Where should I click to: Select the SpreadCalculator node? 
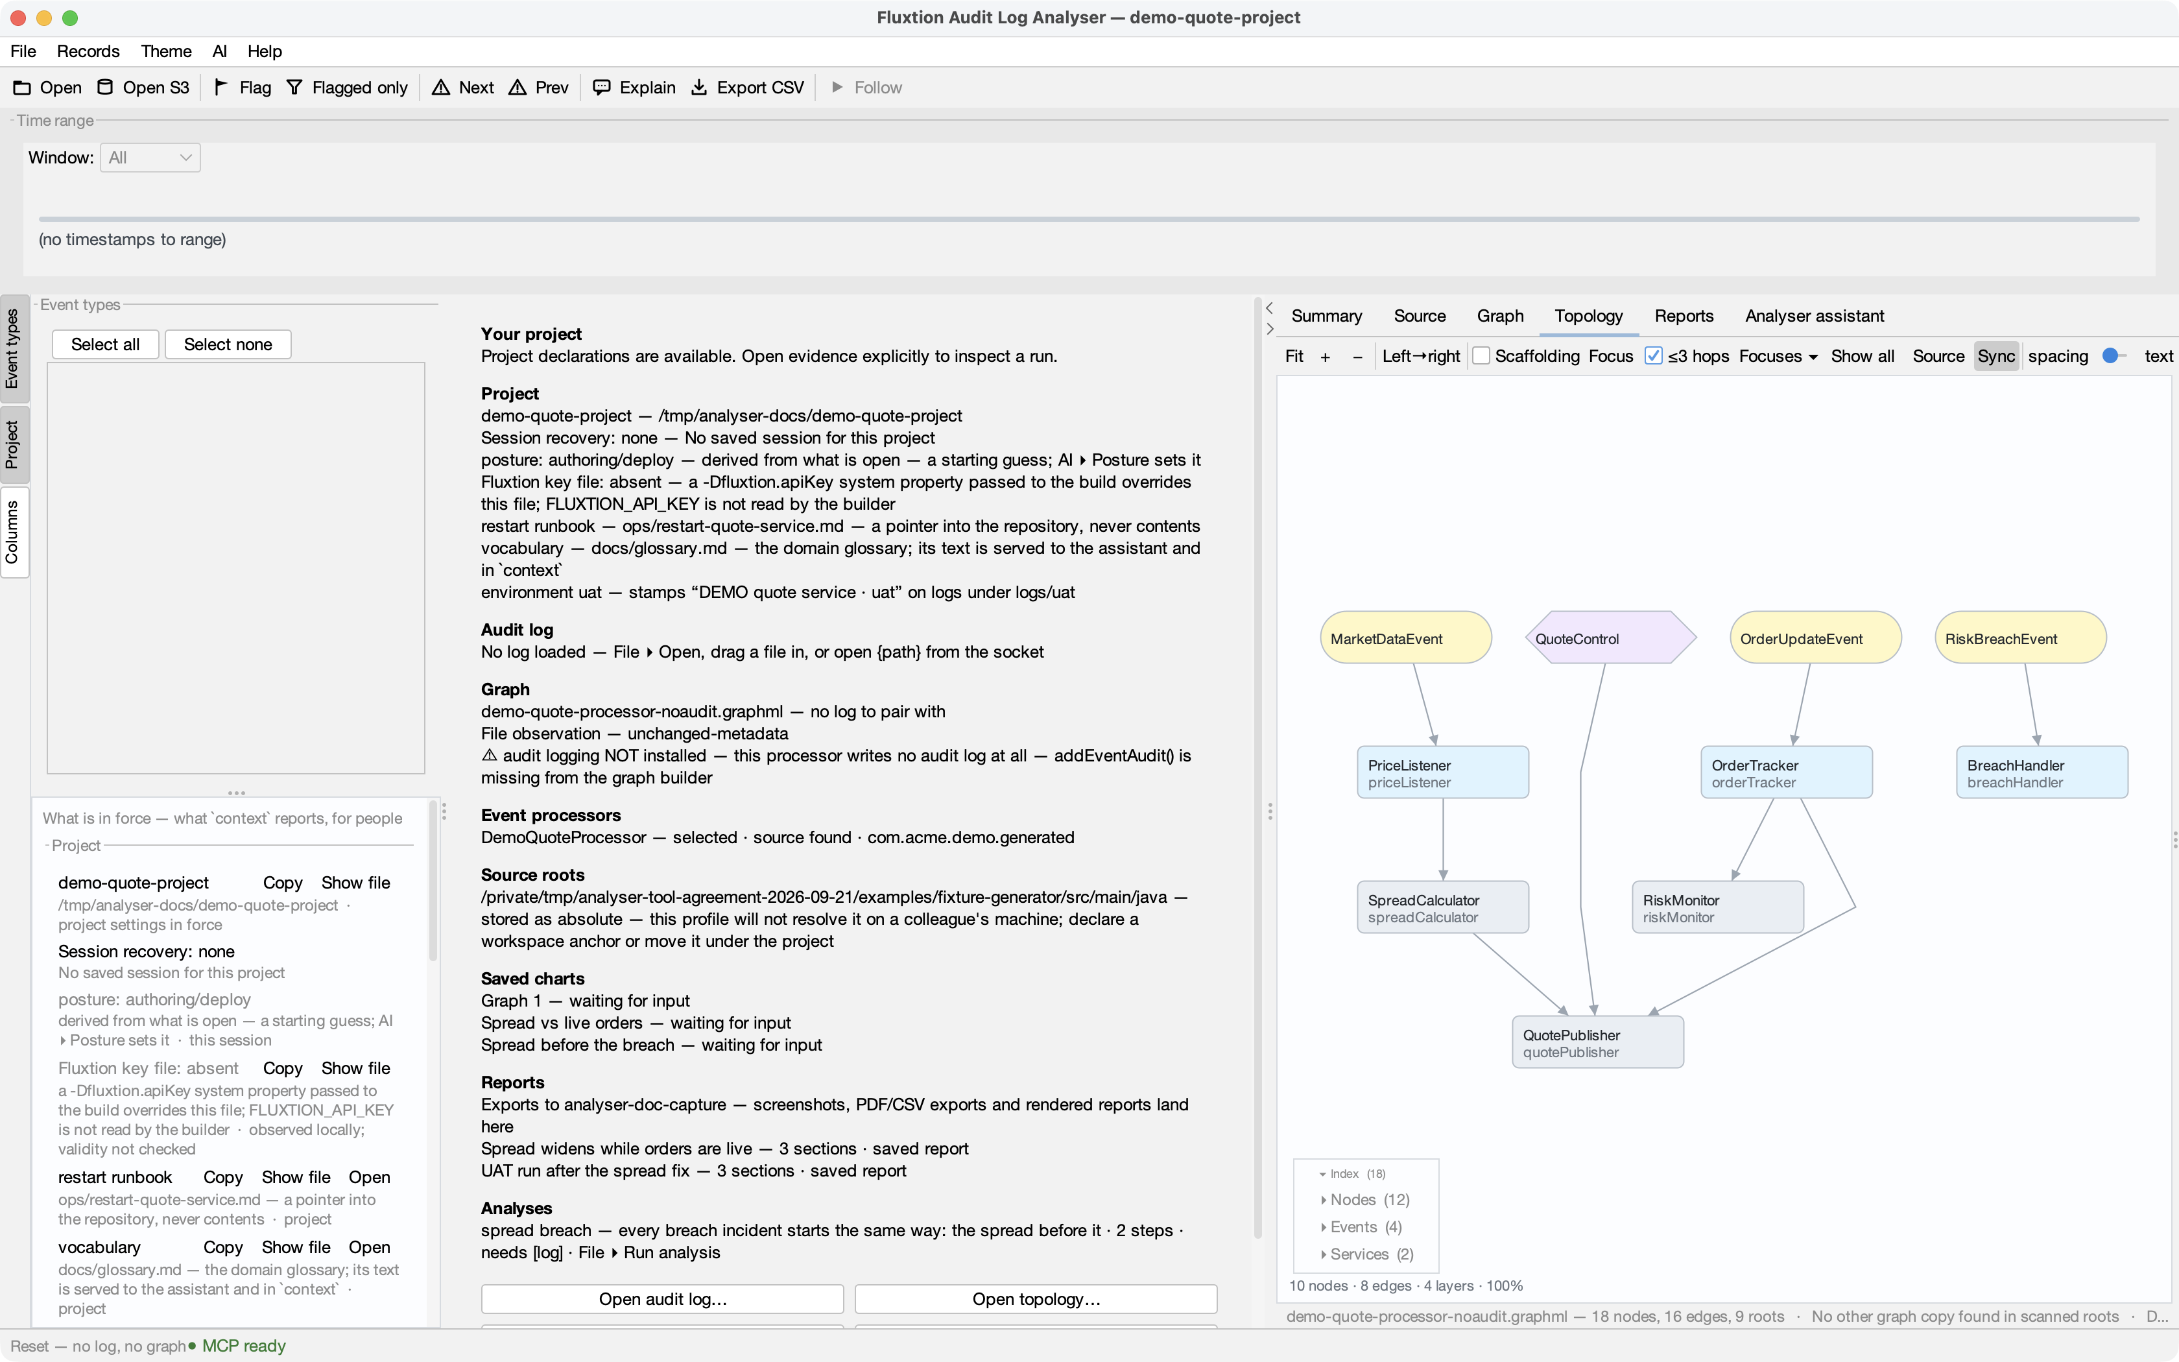1444,908
